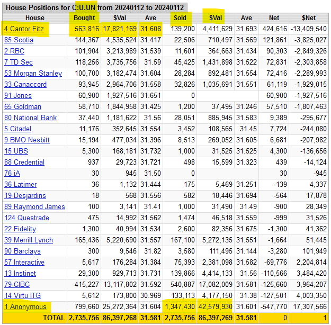
Task: Click the TOTAL row label
Action: click(x=54, y=318)
